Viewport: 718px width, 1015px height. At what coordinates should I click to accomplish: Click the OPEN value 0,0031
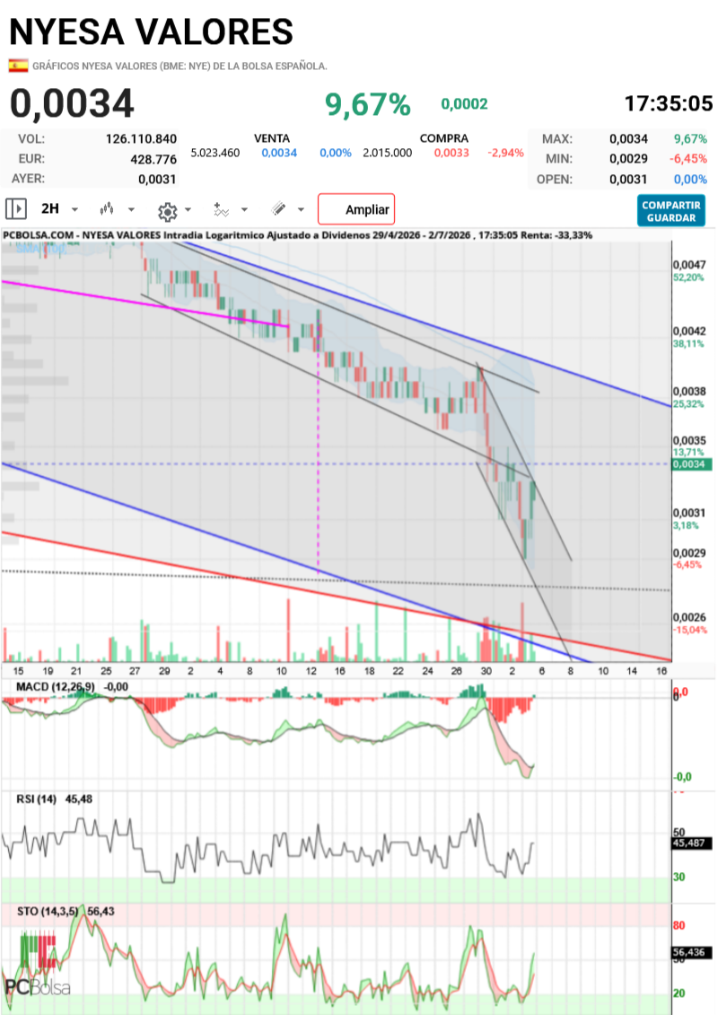click(x=628, y=180)
